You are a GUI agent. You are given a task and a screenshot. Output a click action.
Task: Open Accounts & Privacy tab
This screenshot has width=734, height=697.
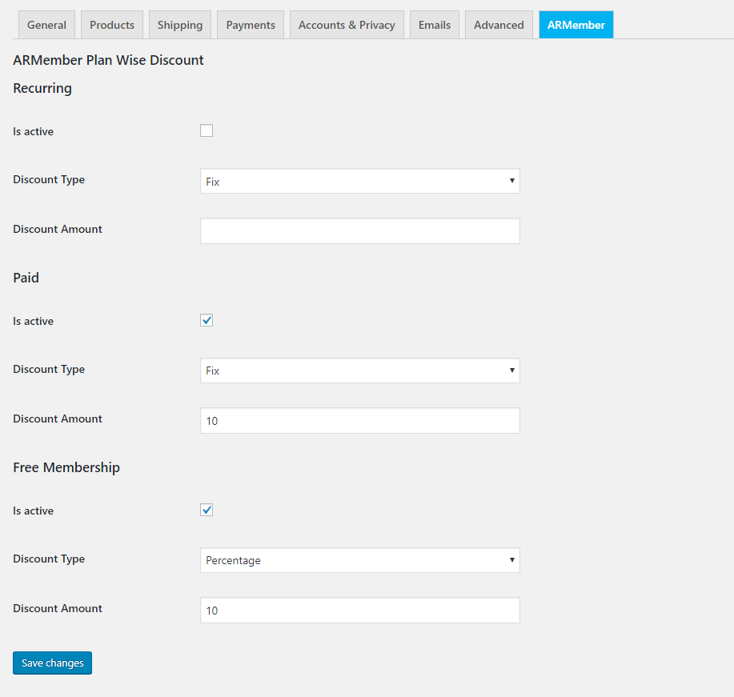(347, 25)
